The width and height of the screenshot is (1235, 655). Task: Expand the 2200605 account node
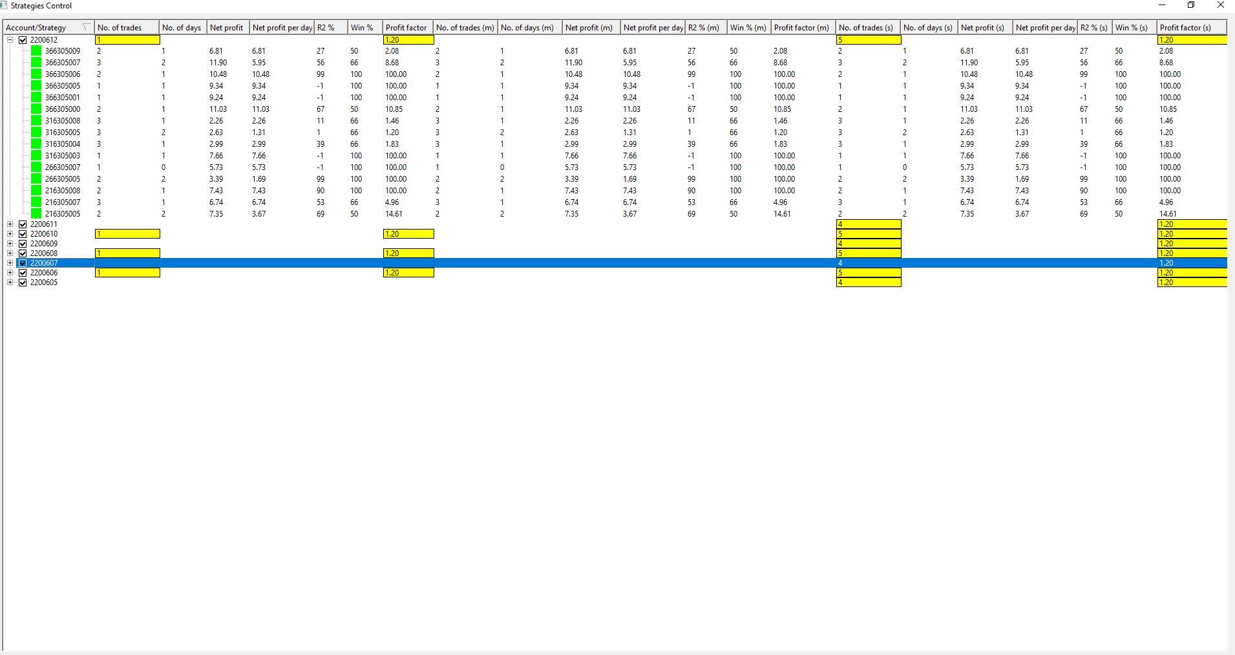[x=10, y=283]
